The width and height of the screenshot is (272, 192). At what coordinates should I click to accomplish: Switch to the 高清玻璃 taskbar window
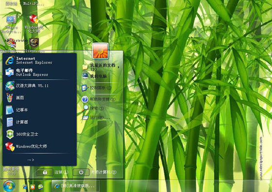(75, 186)
